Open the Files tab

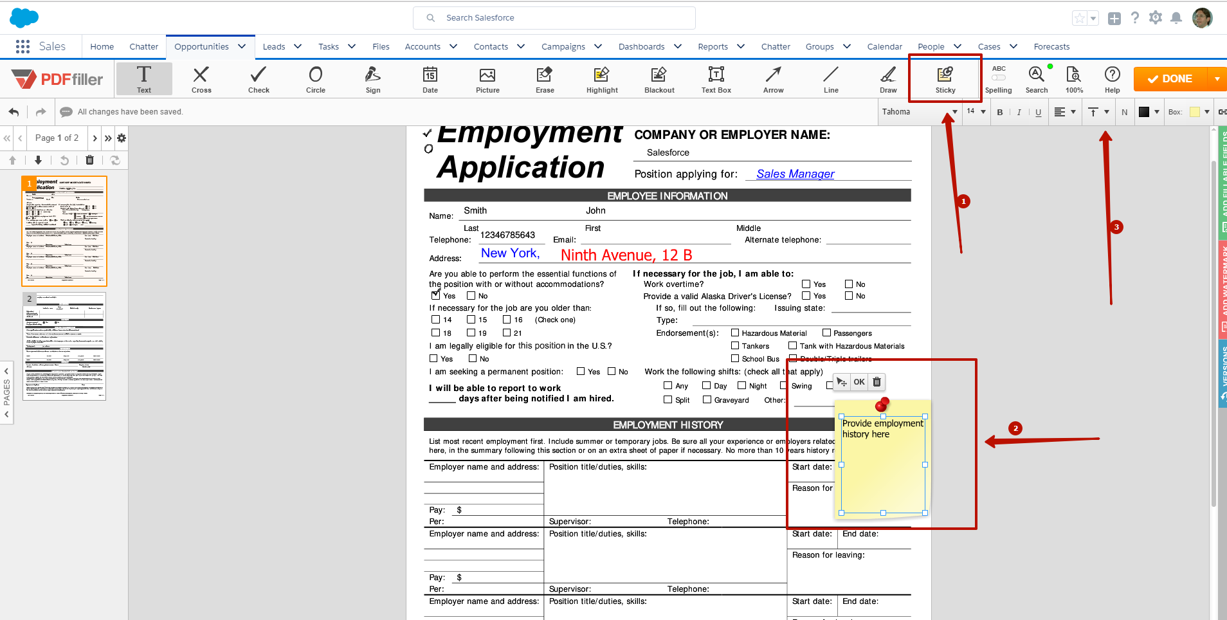point(381,46)
